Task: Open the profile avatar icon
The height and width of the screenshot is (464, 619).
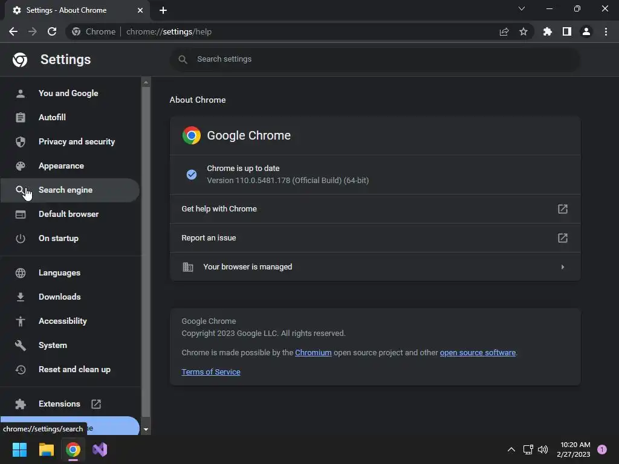Action: tap(586, 31)
